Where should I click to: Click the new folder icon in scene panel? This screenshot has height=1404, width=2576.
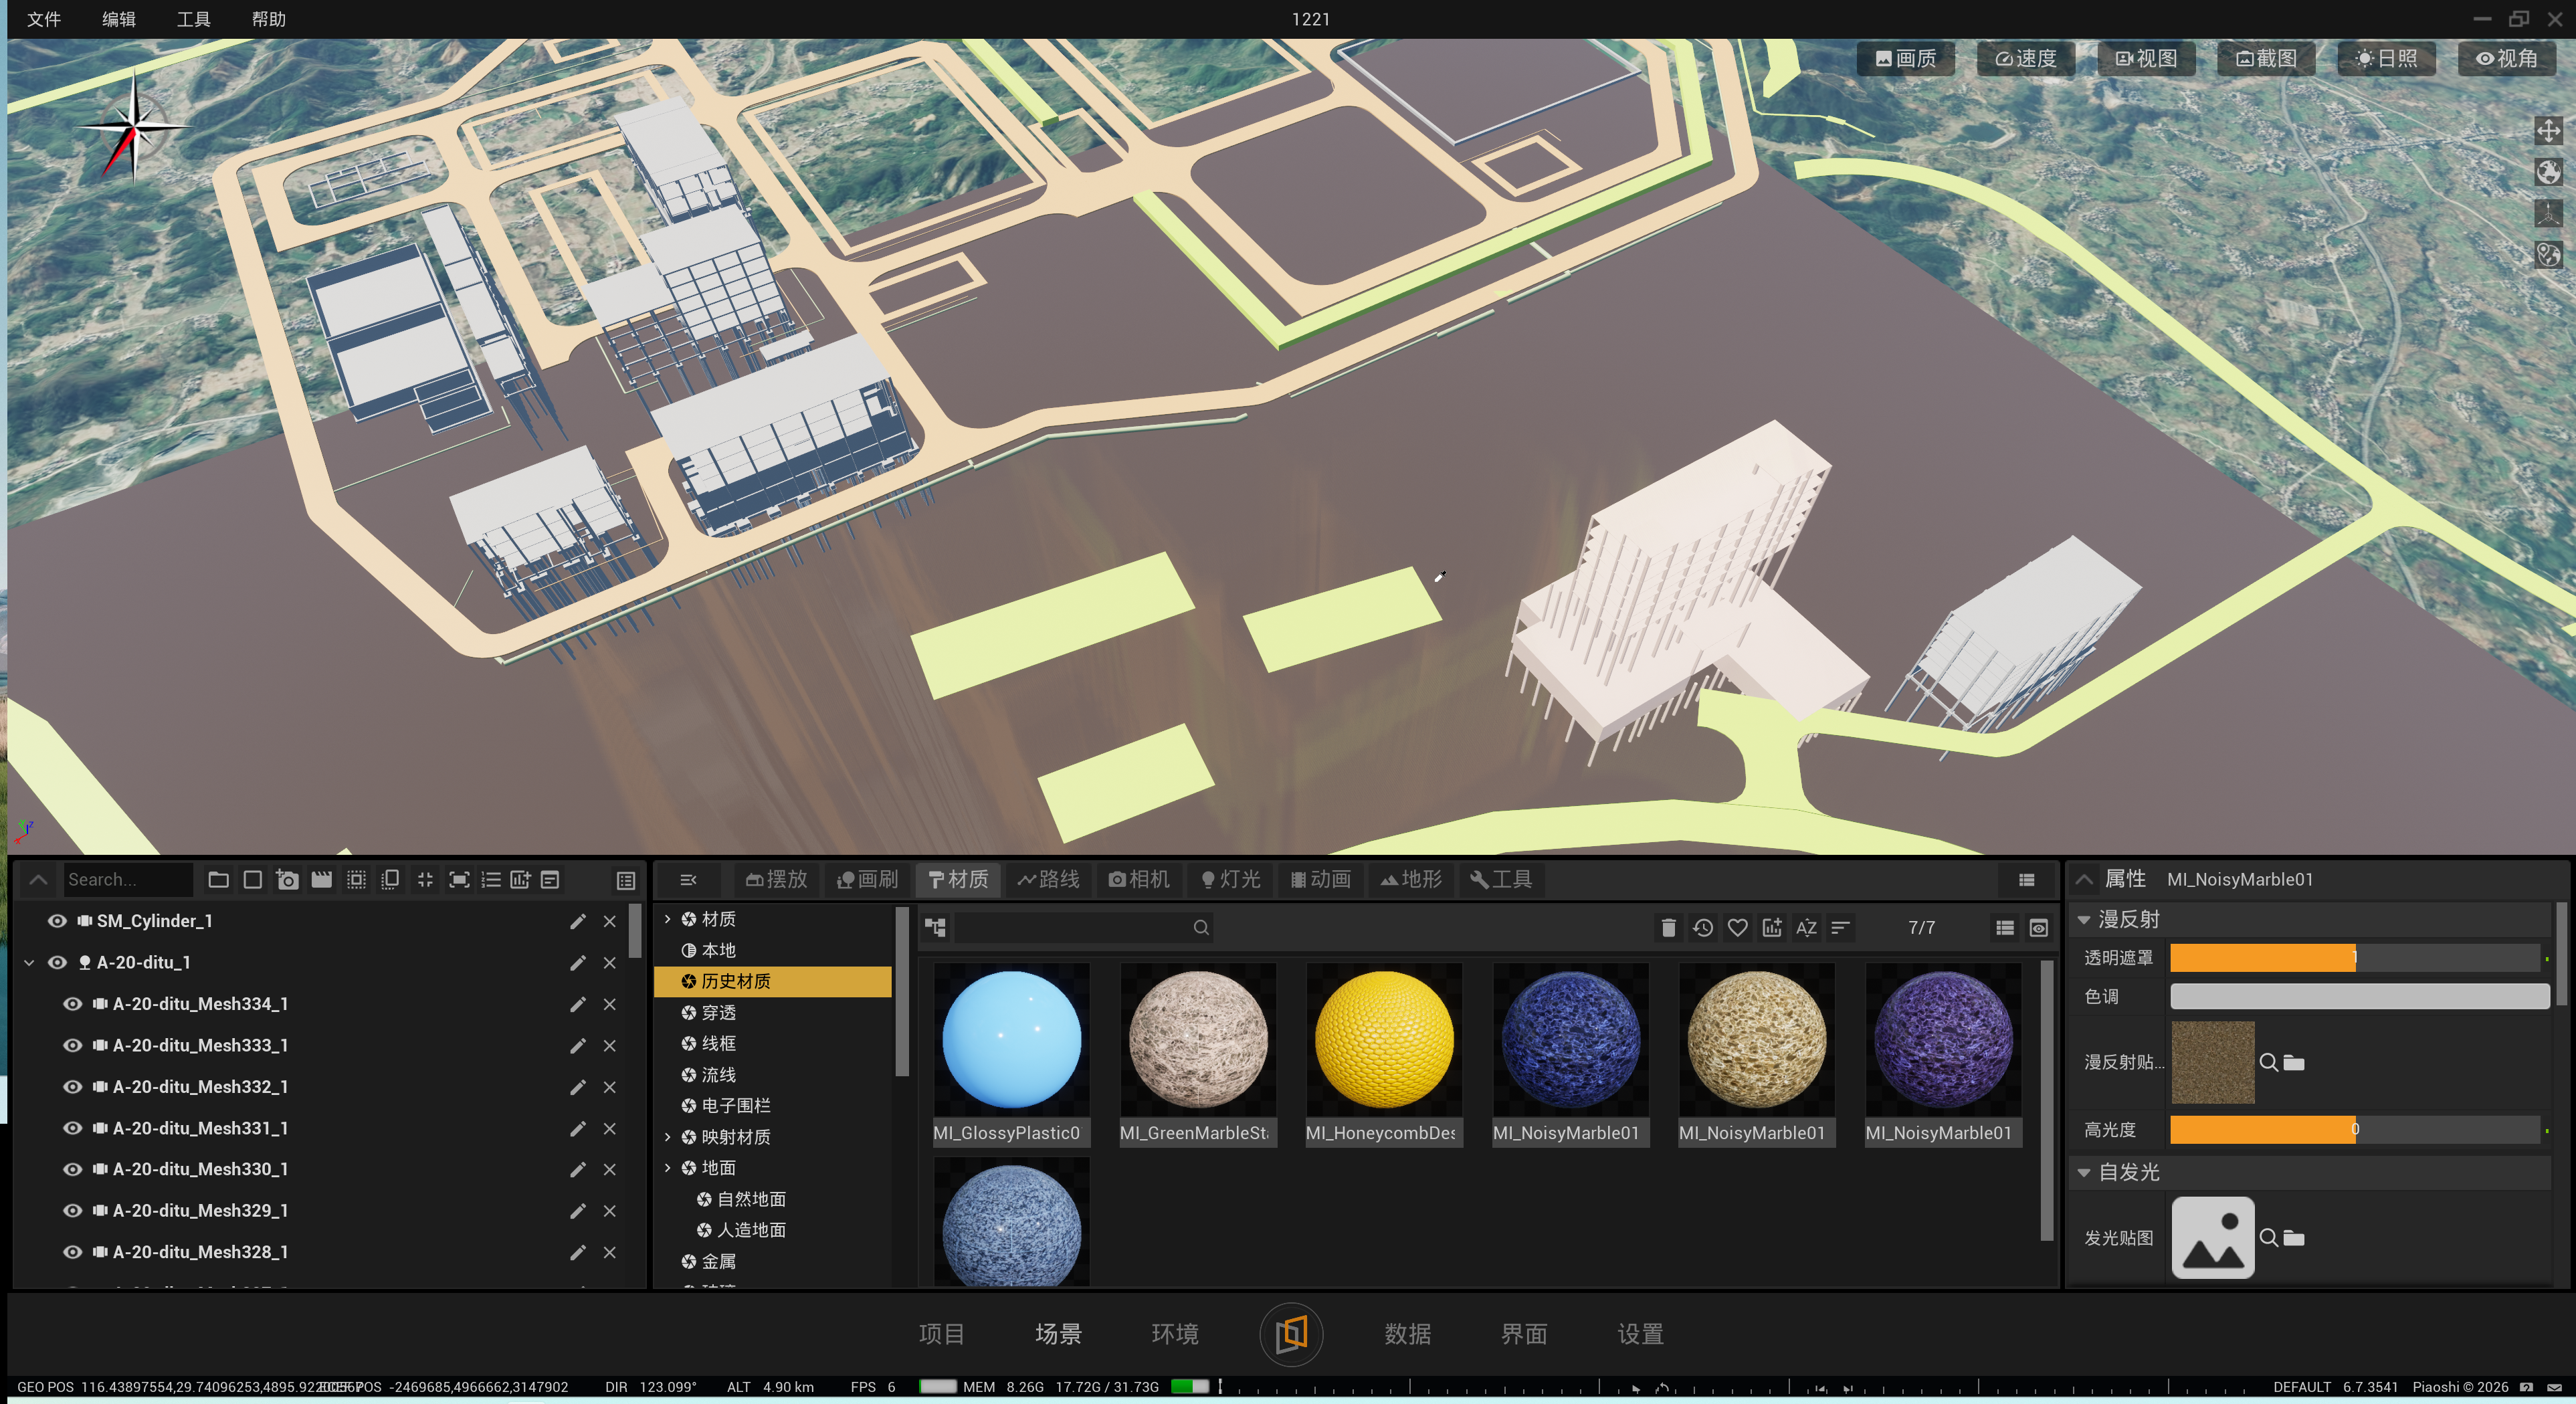218,879
